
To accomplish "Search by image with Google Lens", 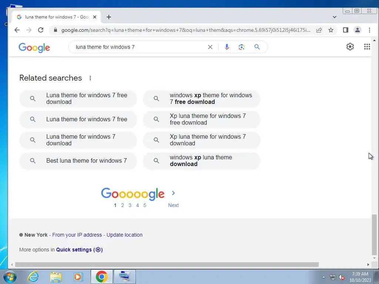I will point(241,47).
